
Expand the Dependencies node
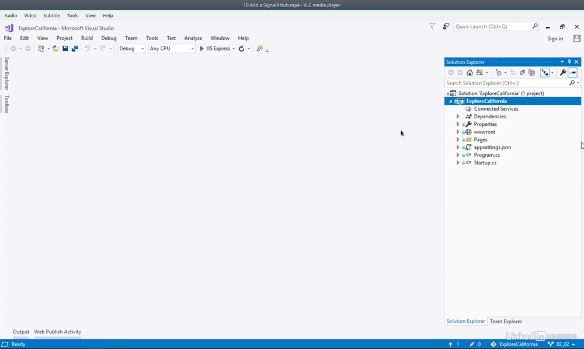[458, 117]
